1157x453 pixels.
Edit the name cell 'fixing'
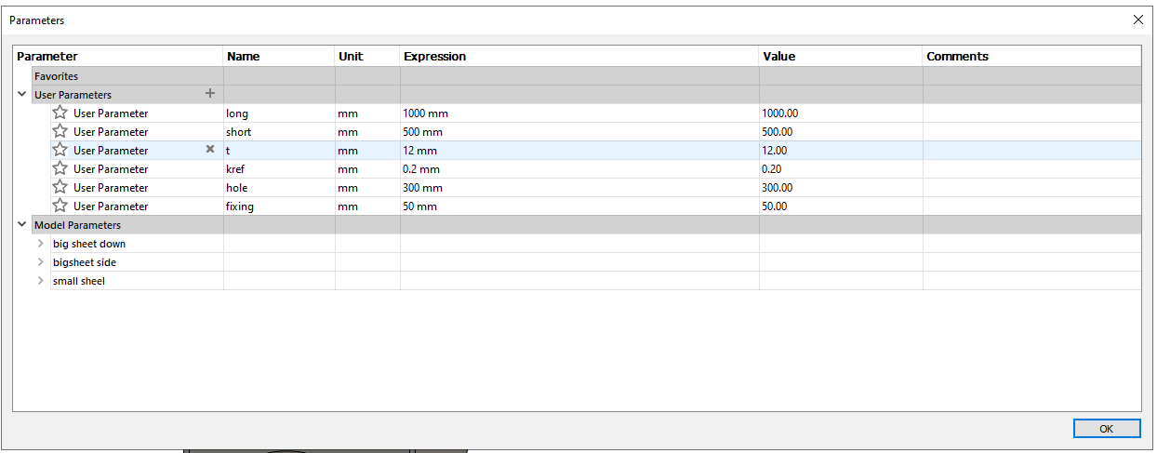pos(279,206)
